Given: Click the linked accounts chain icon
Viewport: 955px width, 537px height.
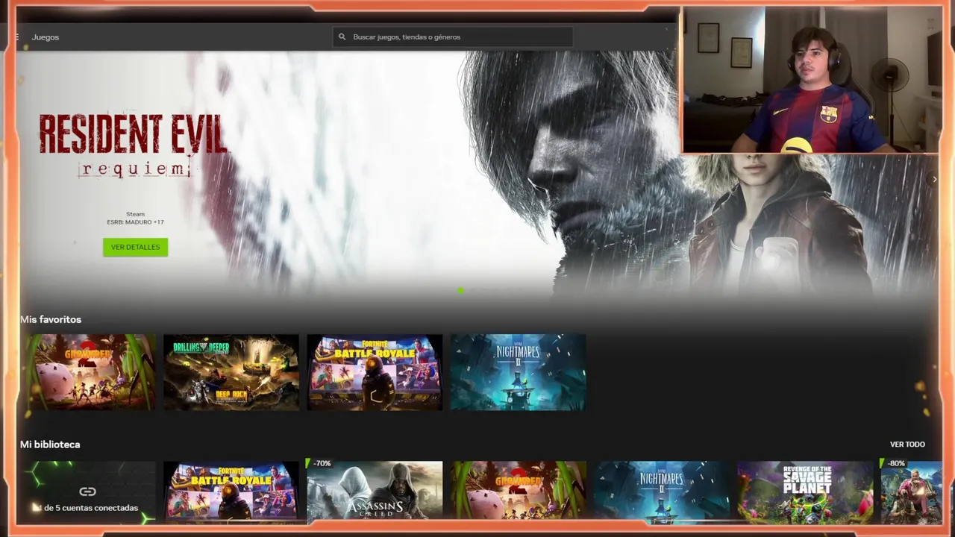Looking at the screenshot, I should (x=88, y=492).
